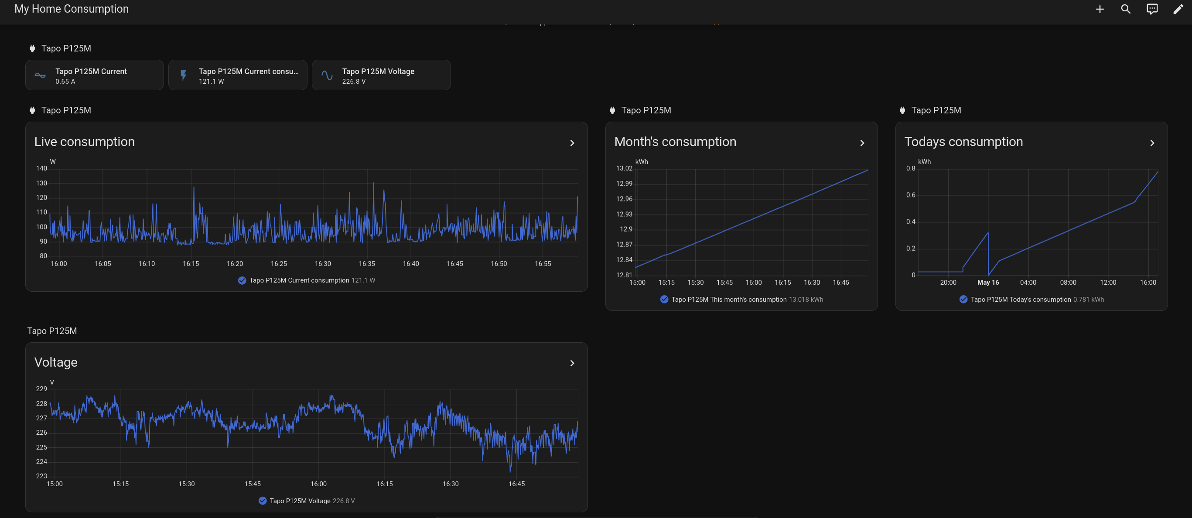This screenshot has height=518, width=1192.
Task: Expand Voltage chart with chevron
Action: pos(572,364)
